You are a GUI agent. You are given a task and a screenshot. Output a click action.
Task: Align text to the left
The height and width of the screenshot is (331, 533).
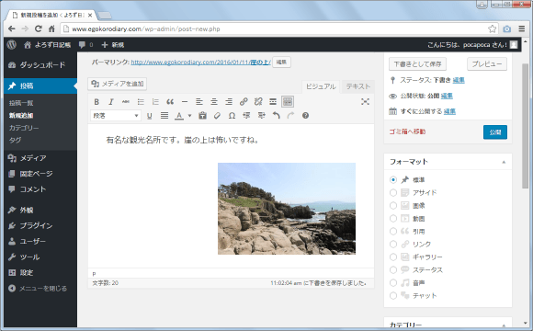pos(199,102)
